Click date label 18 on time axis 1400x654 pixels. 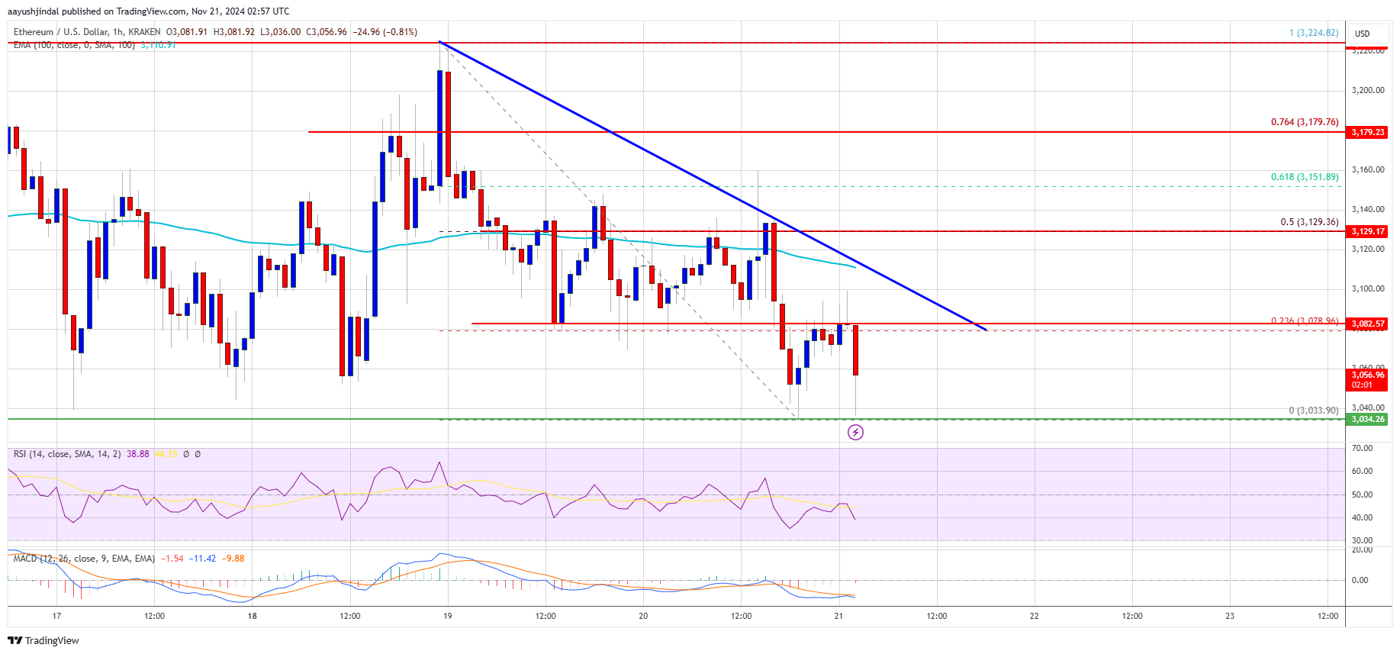point(252,616)
